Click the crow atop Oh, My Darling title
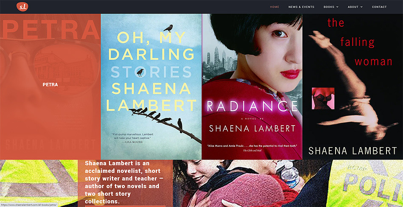 tap(168, 28)
